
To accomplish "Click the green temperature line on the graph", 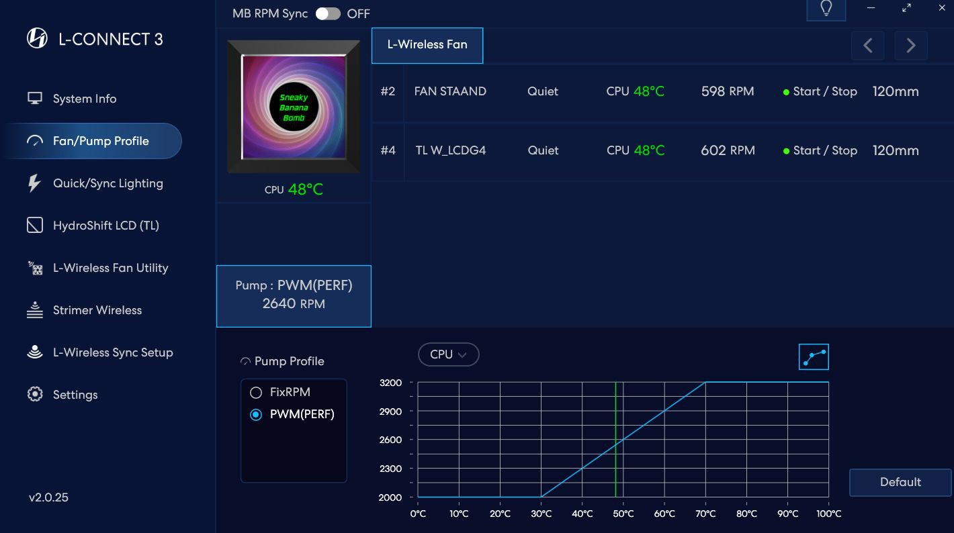I will click(x=615, y=440).
